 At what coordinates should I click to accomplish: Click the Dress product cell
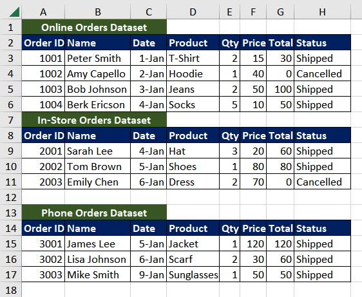(193, 182)
